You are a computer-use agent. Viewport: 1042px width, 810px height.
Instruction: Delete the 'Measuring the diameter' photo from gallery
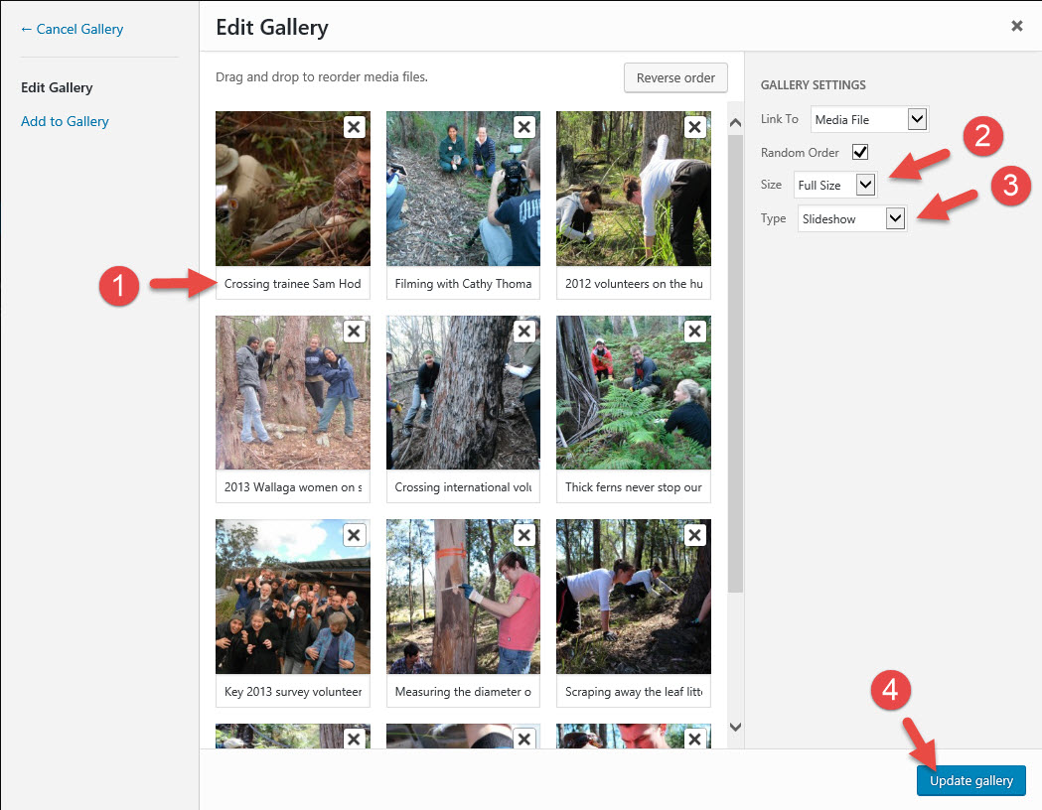[x=524, y=535]
